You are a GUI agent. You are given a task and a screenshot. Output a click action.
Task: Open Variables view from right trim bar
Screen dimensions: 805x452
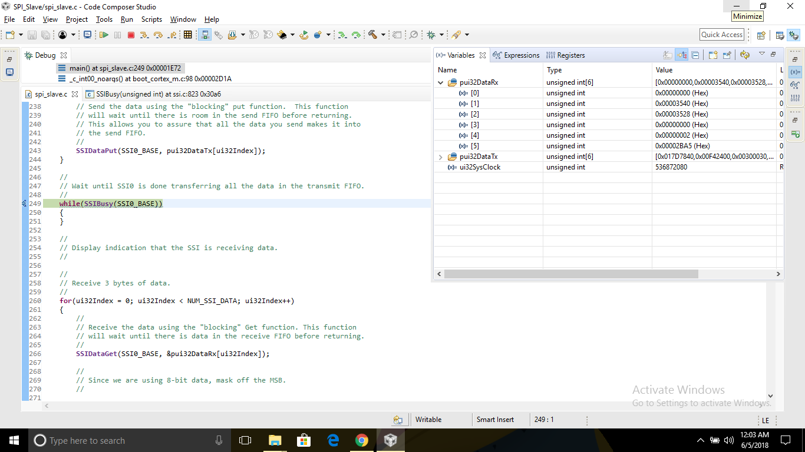pyautogui.click(x=795, y=71)
